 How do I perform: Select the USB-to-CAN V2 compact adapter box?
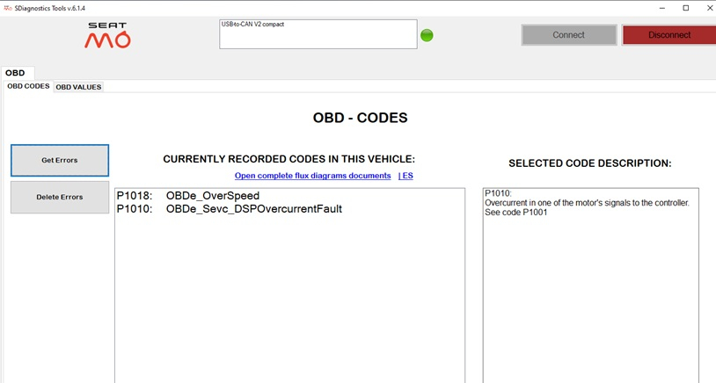tap(317, 34)
